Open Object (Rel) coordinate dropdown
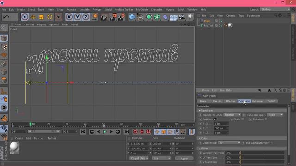296x166 pixels. [x=139, y=158]
